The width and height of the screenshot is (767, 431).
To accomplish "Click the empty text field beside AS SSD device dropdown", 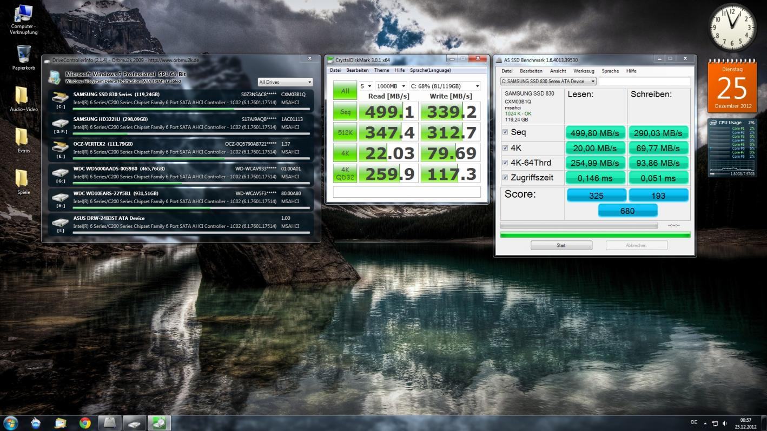I will tap(644, 82).
